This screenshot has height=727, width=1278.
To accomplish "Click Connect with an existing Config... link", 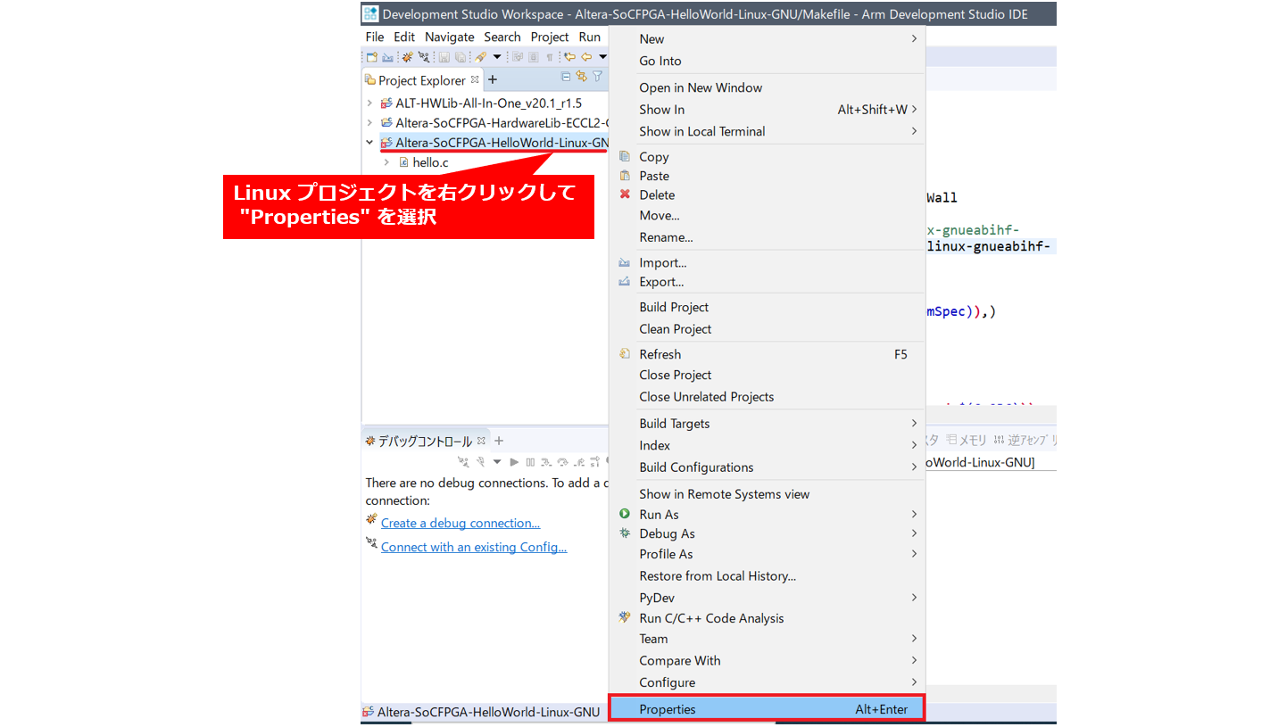I will click(x=474, y=547).
